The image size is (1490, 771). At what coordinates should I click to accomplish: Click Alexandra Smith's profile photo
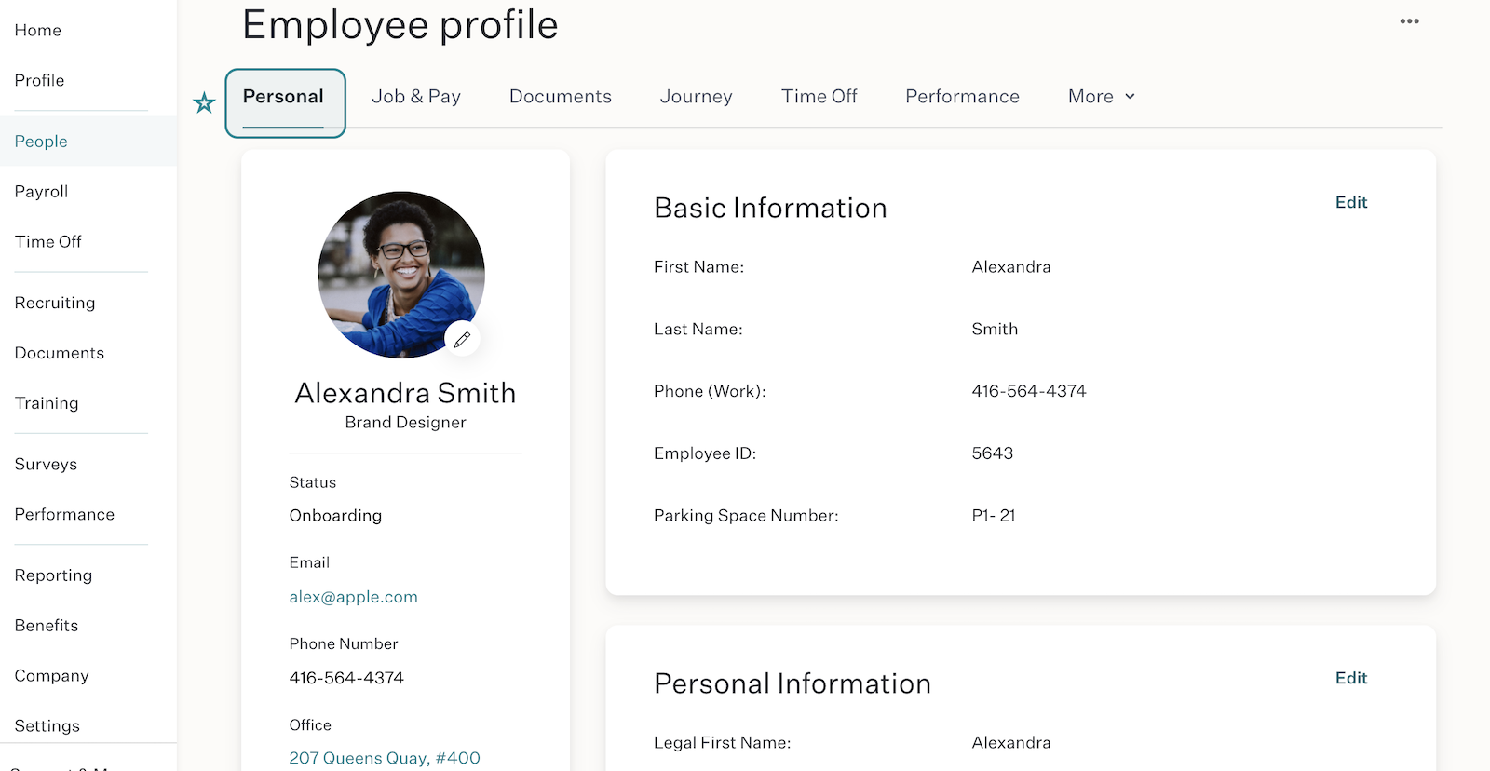pos(401,275)
